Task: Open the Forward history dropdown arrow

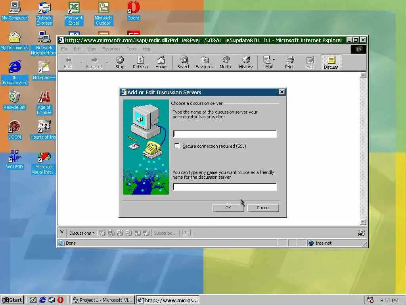Action: pos(107,62)
